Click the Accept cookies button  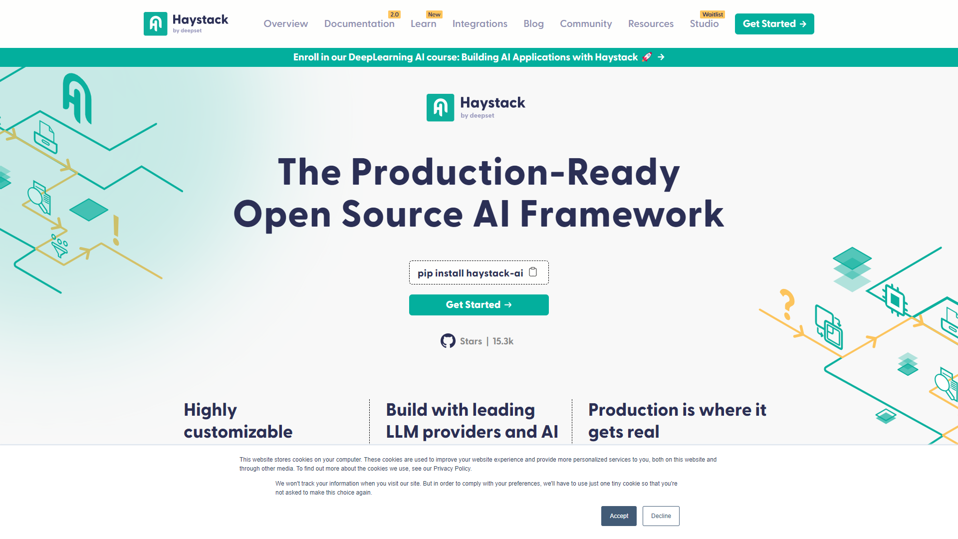pos(619,516)
